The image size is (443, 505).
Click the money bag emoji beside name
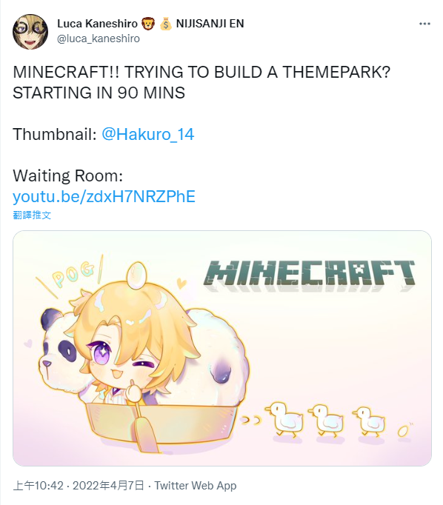[166, 24]
